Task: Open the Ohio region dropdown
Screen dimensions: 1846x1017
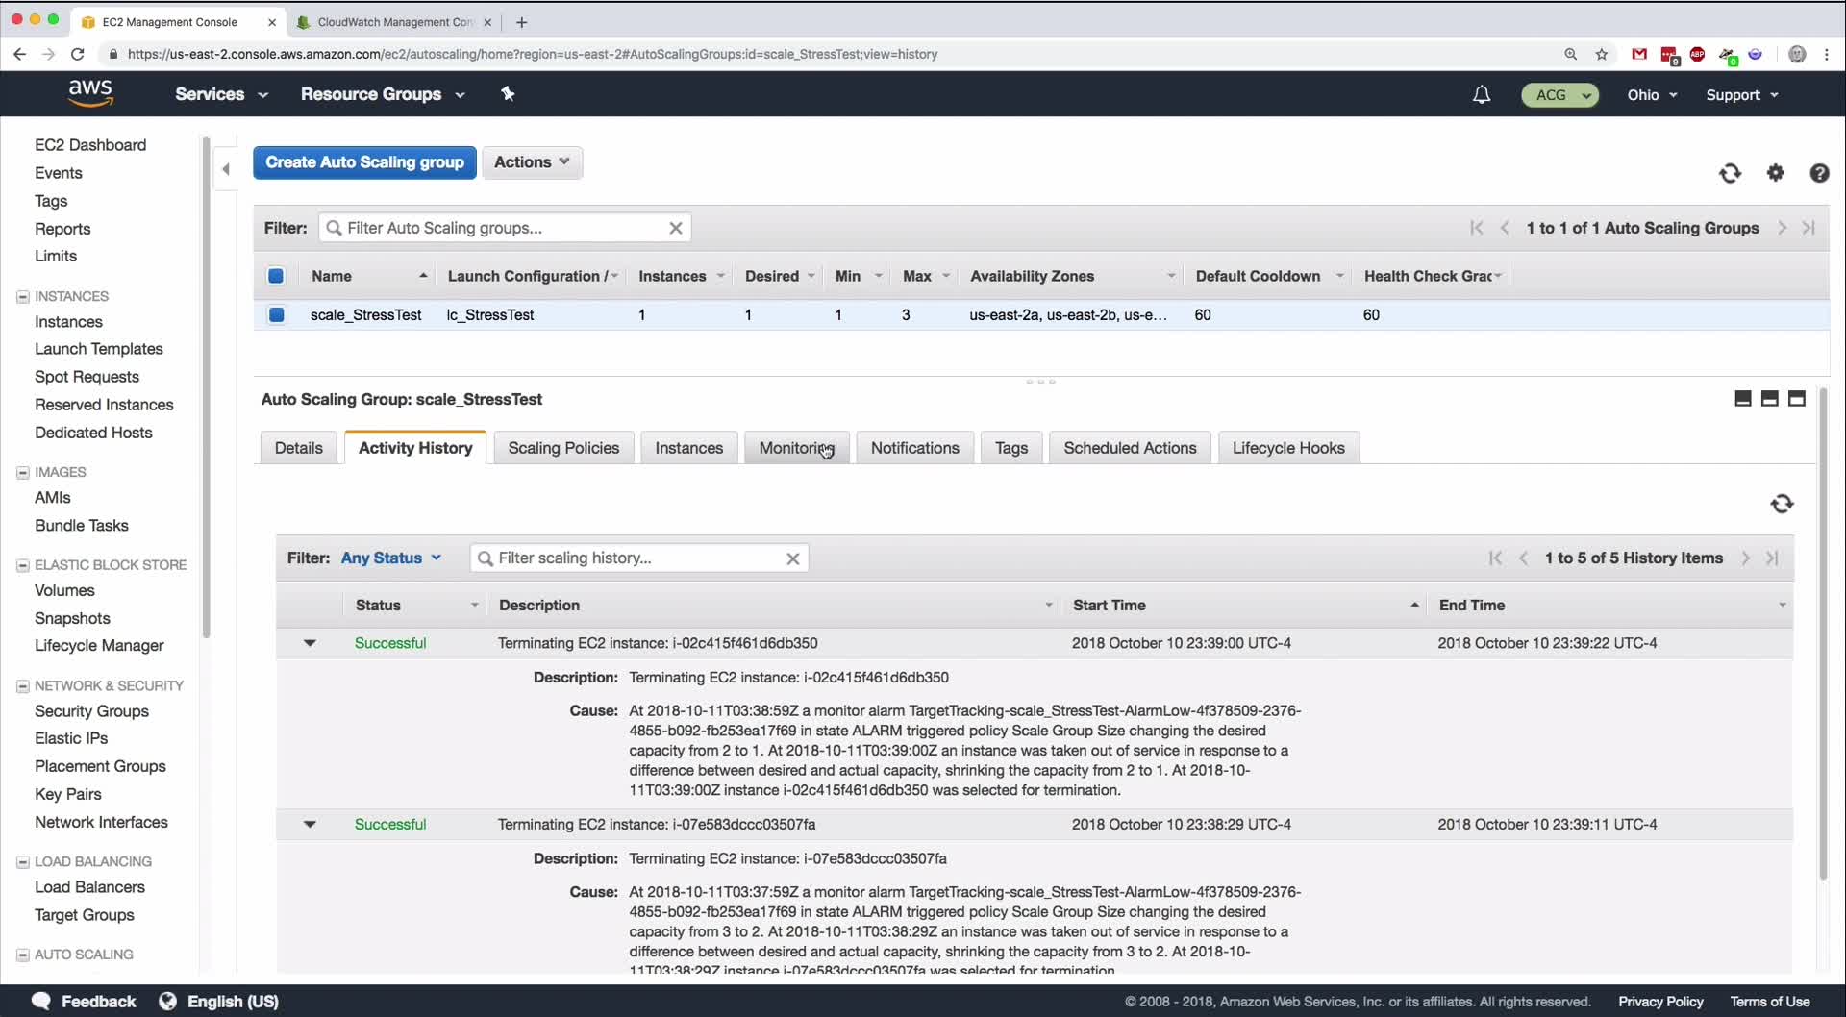Action: [1653, 95]
